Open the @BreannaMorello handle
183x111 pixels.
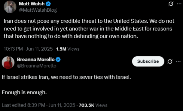coord(37,66)
